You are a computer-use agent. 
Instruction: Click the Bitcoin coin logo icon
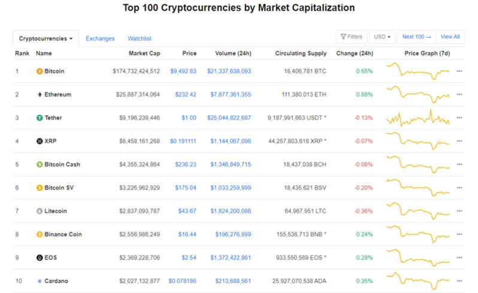(40, 71)
